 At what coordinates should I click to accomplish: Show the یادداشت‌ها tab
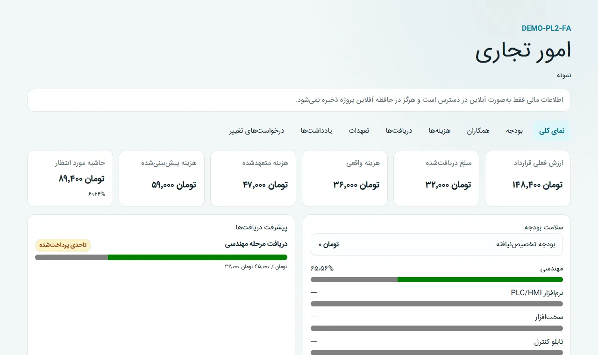tap(316, 131)
